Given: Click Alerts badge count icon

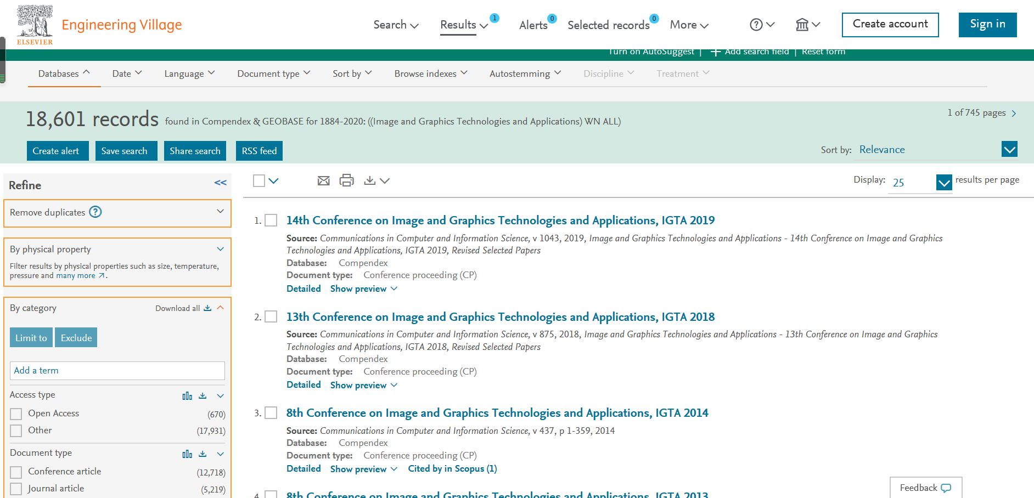Looking at the screenshot, I should [x=552, y=19].
